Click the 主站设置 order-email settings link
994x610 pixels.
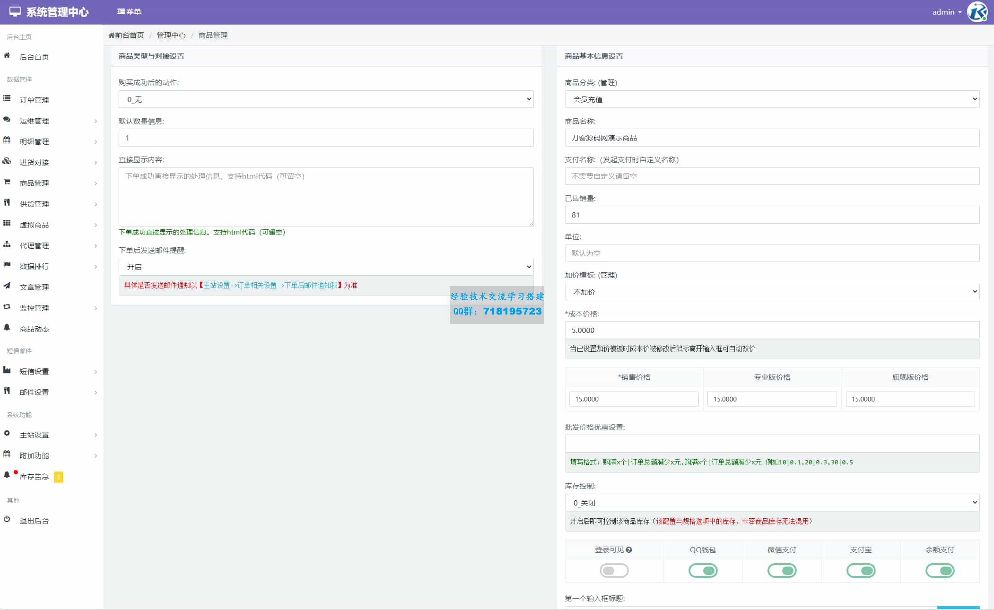tap(270, 285)
